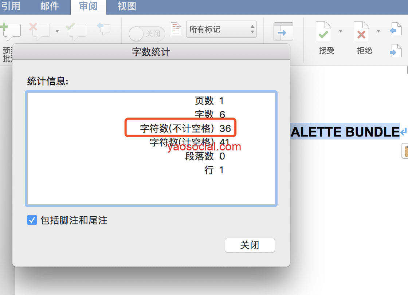Toggle the Track Changes switch labeled 关闭
Image resolution: width=408 pixels, height=295 pixels.
147,34
